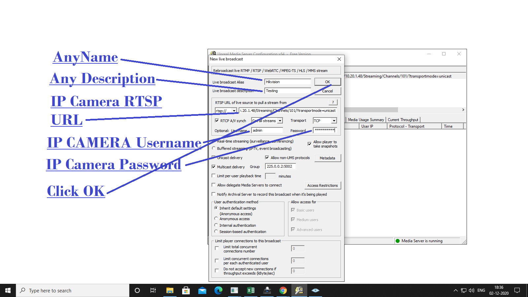Open the Access Restrictions dialog
The height and width of the screenshot is (297, 528).
pos(322,185)
